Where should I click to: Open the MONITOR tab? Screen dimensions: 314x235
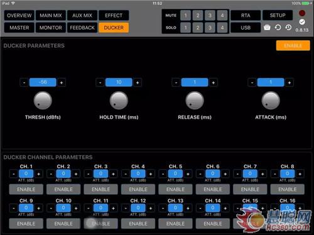(51, 28)
